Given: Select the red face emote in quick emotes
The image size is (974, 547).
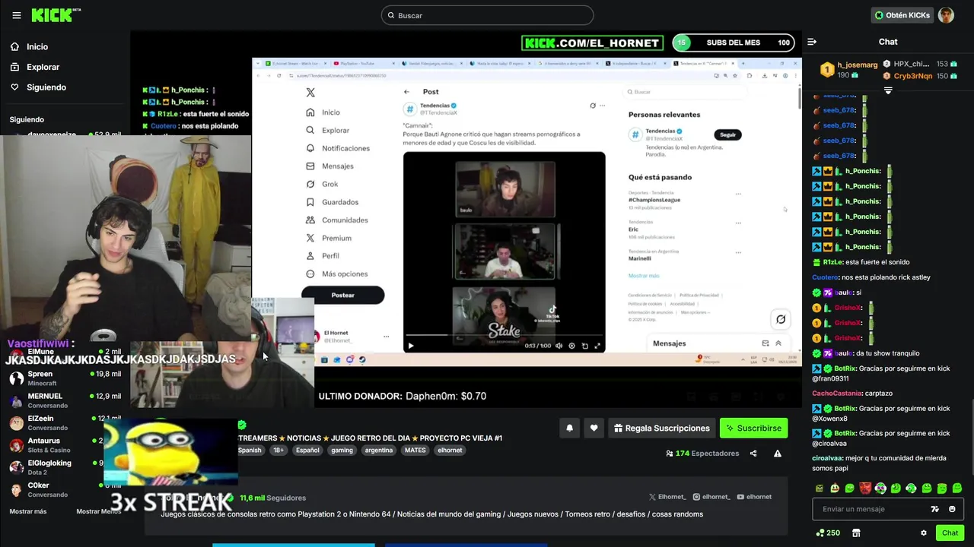Looking at the screenshot, I should point(865,489).
